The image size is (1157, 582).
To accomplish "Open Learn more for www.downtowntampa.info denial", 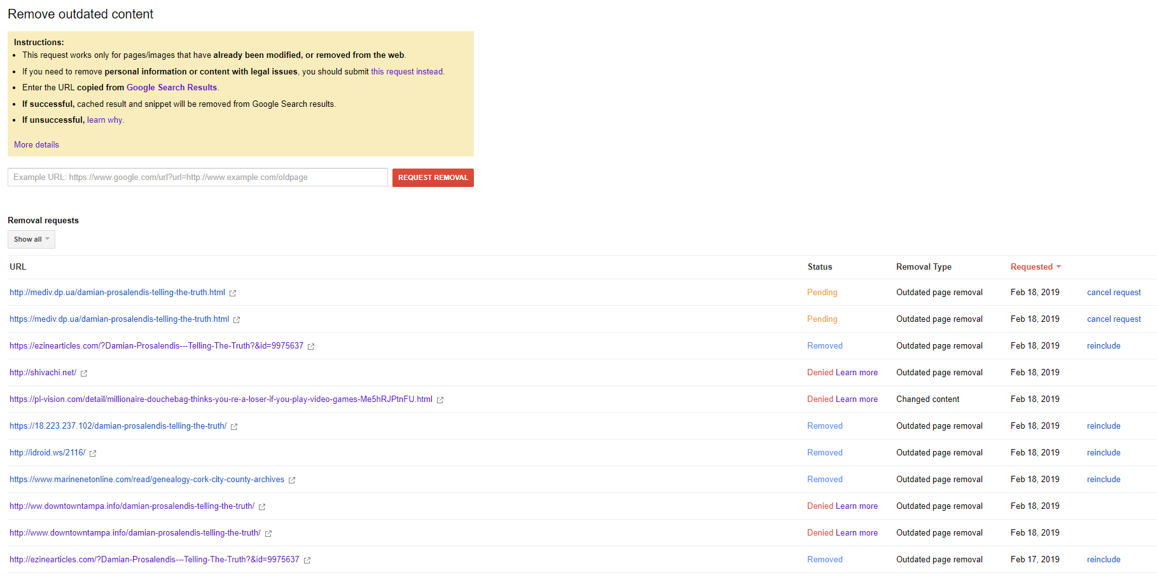I will (856, 533).
